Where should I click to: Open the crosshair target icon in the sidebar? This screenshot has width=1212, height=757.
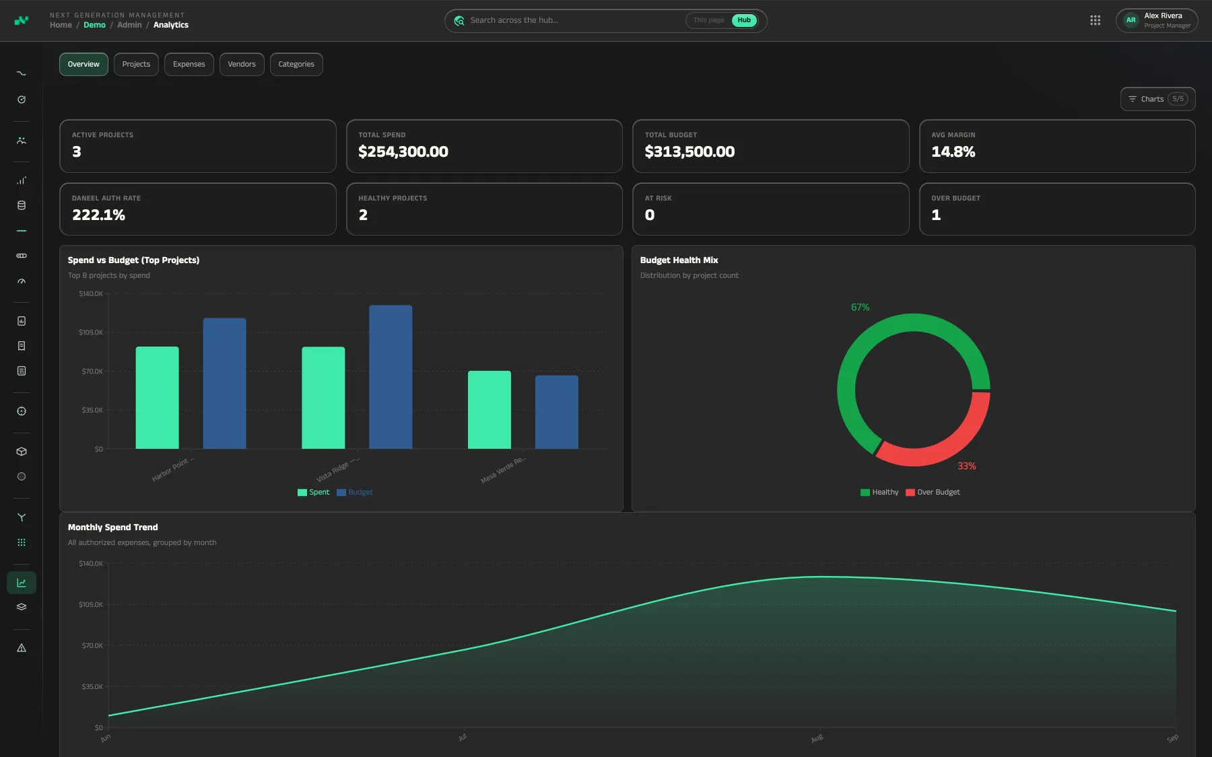click(x=22, y=411)
